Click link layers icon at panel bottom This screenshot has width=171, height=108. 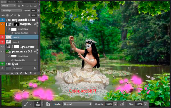tap(7, 74)
